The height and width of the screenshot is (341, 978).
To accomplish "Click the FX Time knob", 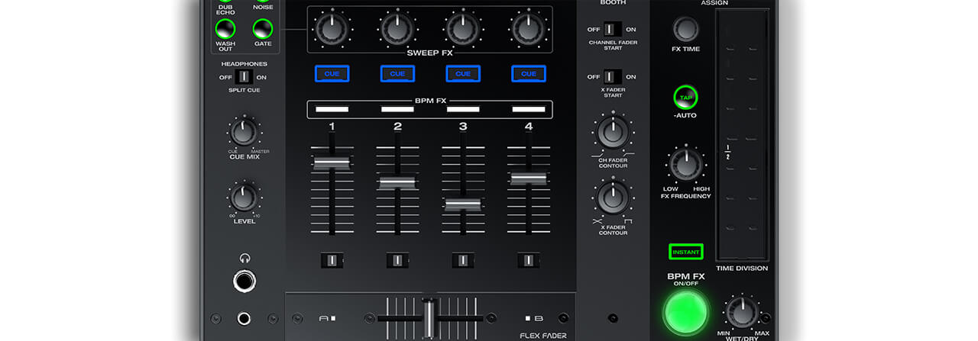I will 685,29.
